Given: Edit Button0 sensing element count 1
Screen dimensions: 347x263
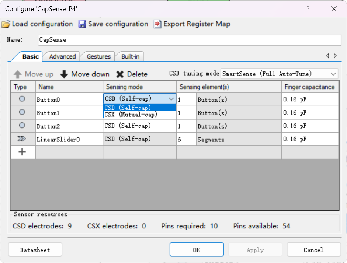Looking at the screenshot, I should [186, 99].
